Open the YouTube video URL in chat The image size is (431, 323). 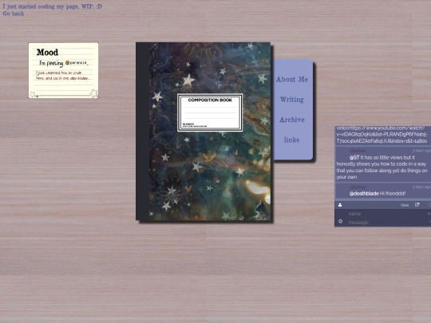pyautogui.click(x=382, y=135)
